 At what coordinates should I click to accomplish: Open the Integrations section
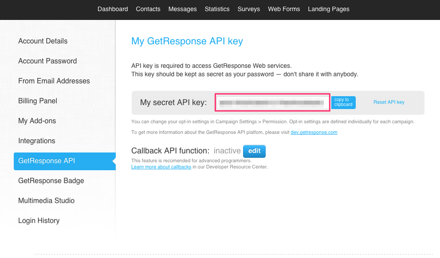pos(37,141)
